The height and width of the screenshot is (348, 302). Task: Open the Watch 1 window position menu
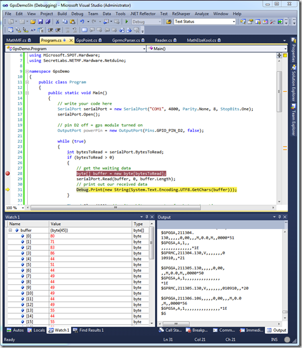click(x=141, y=217)
